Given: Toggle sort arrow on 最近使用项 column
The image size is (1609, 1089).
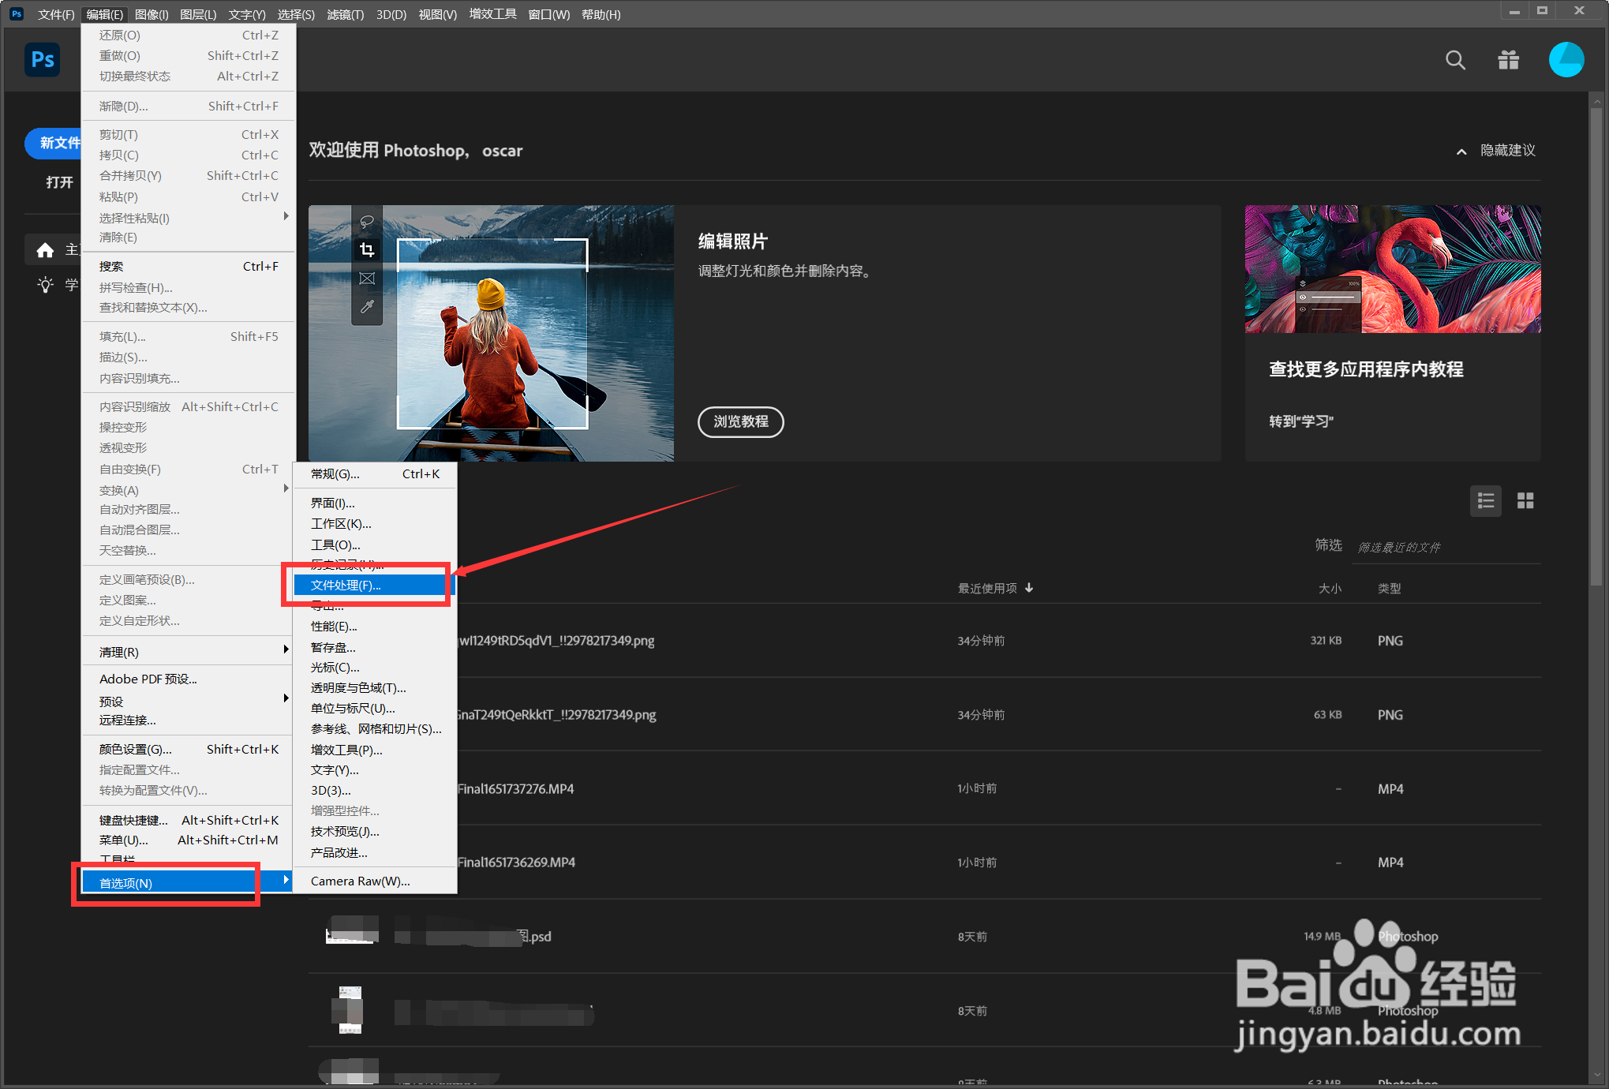Looking at the screenshot, I should click(x=1029, y=588).
